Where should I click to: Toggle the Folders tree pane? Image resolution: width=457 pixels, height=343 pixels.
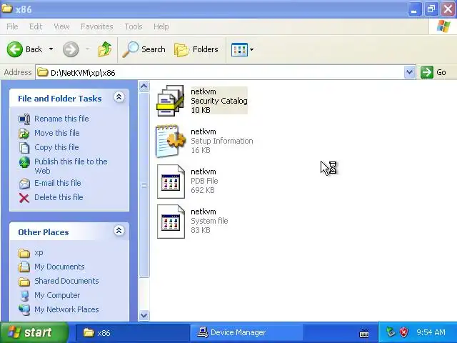tap(196, 49)
